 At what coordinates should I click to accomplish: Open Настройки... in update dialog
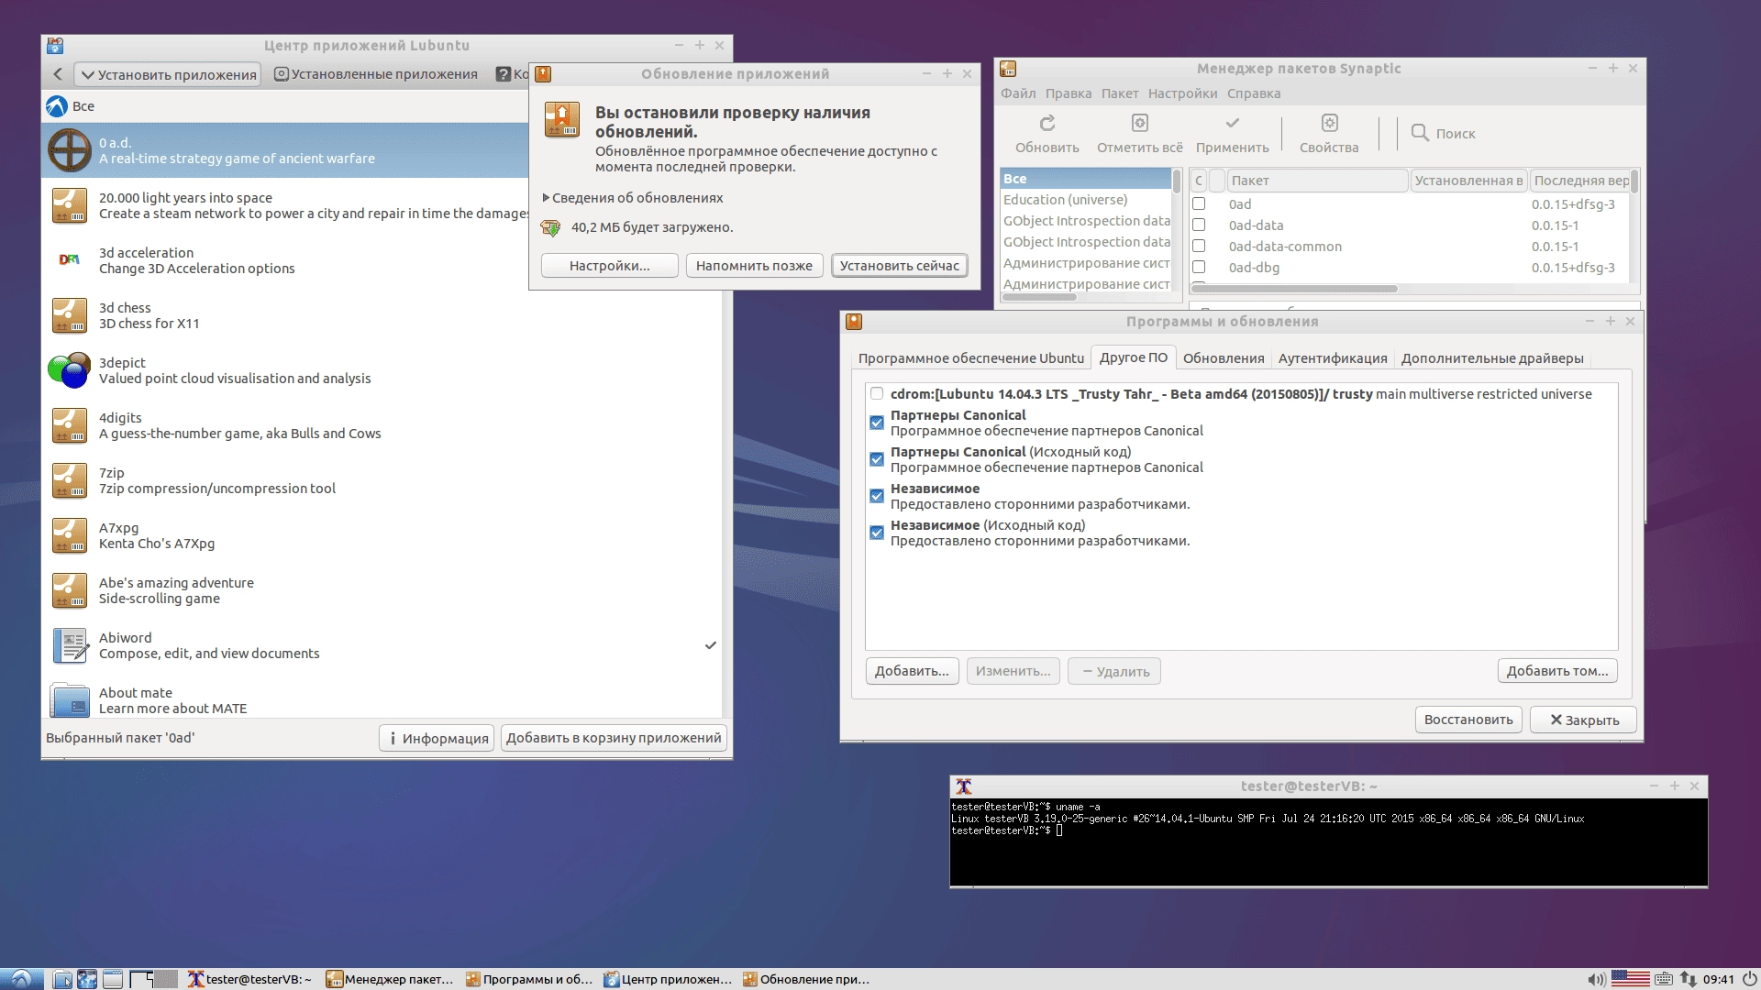click(609, 266)
